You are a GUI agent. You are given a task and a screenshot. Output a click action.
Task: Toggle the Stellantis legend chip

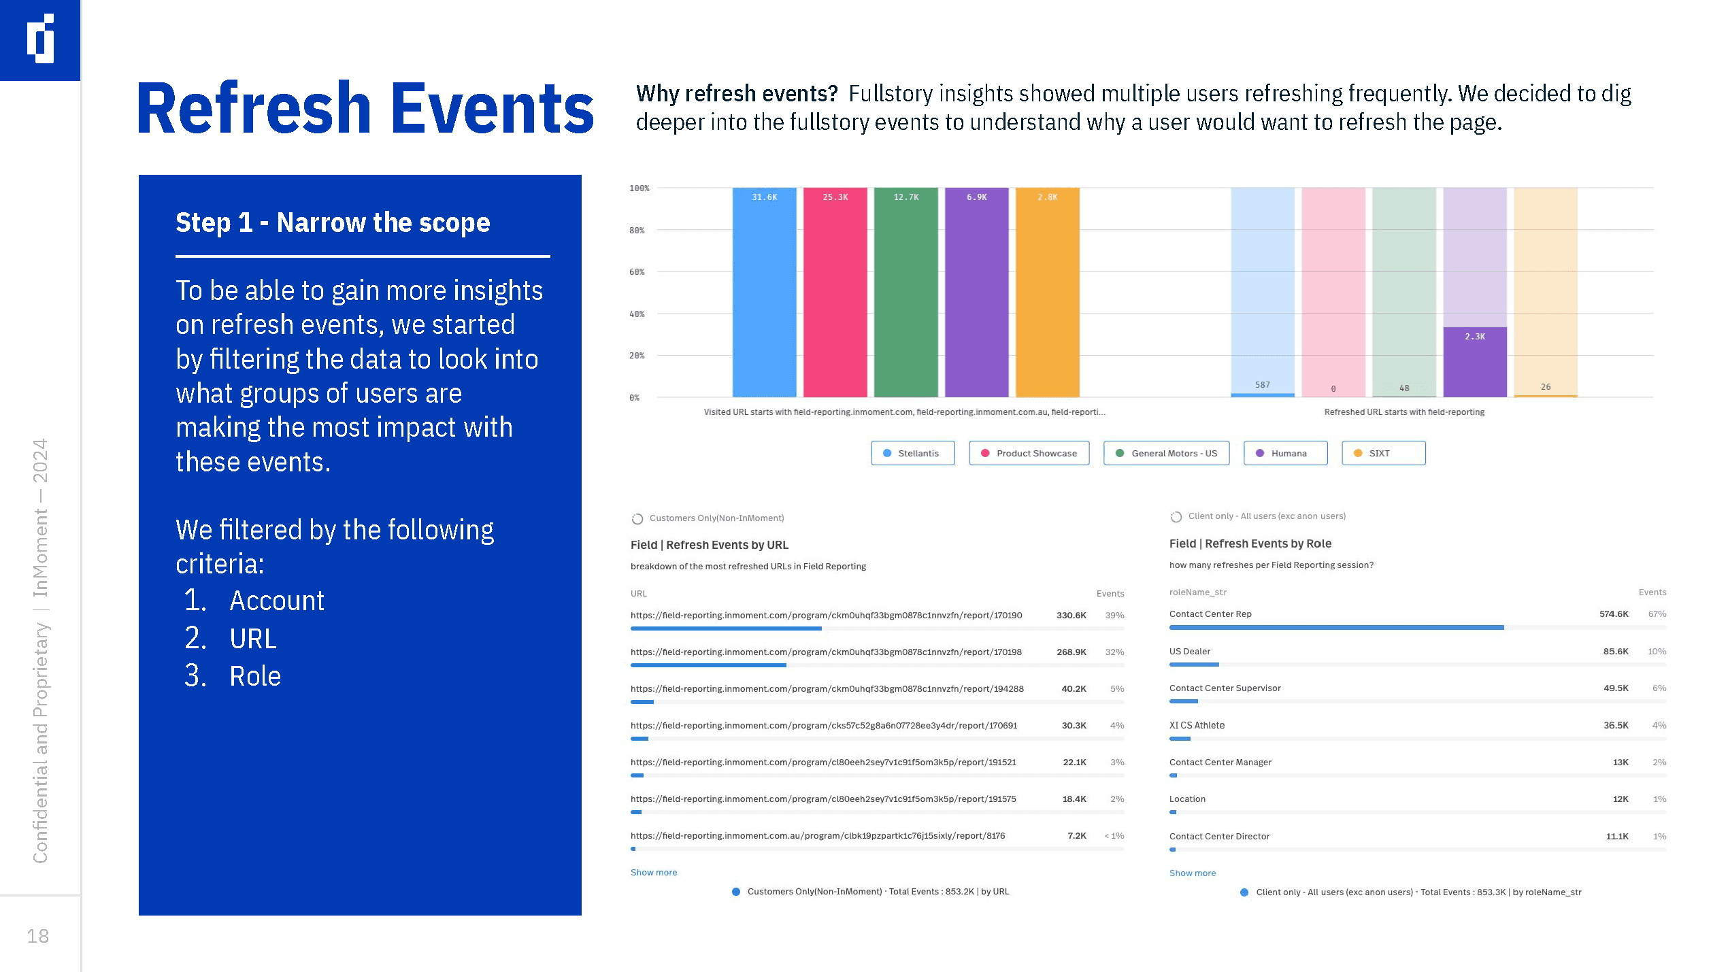click(912, 453)
